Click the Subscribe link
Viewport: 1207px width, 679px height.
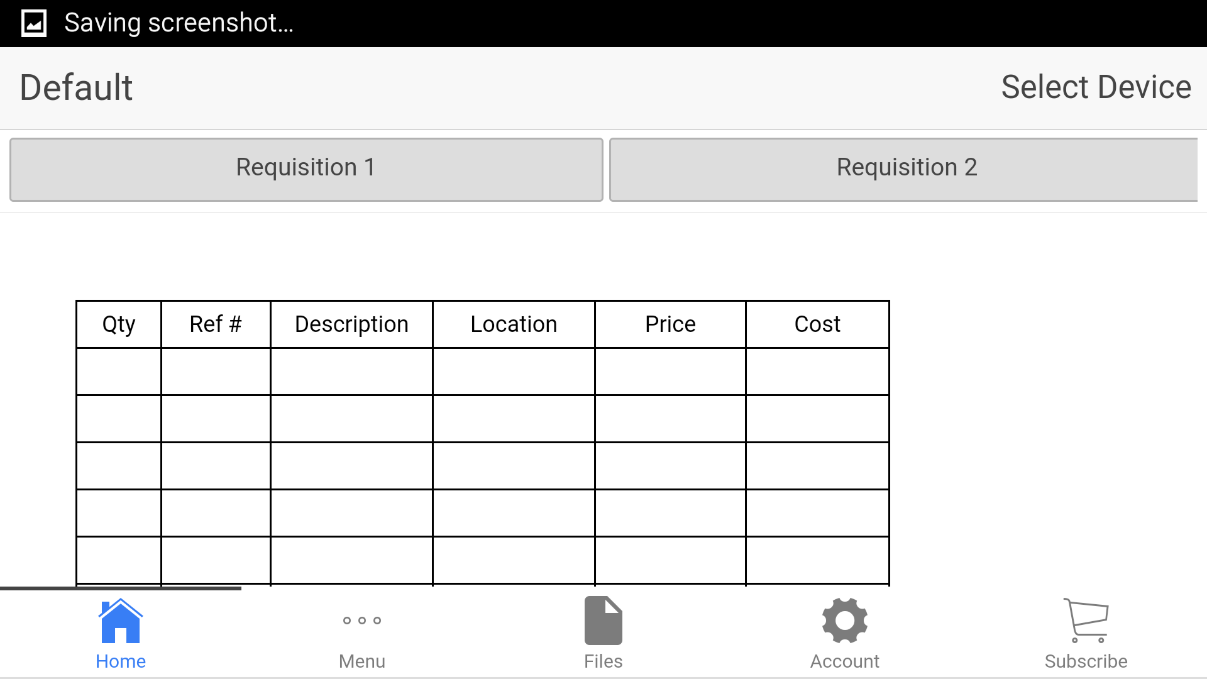(1086, 661)
